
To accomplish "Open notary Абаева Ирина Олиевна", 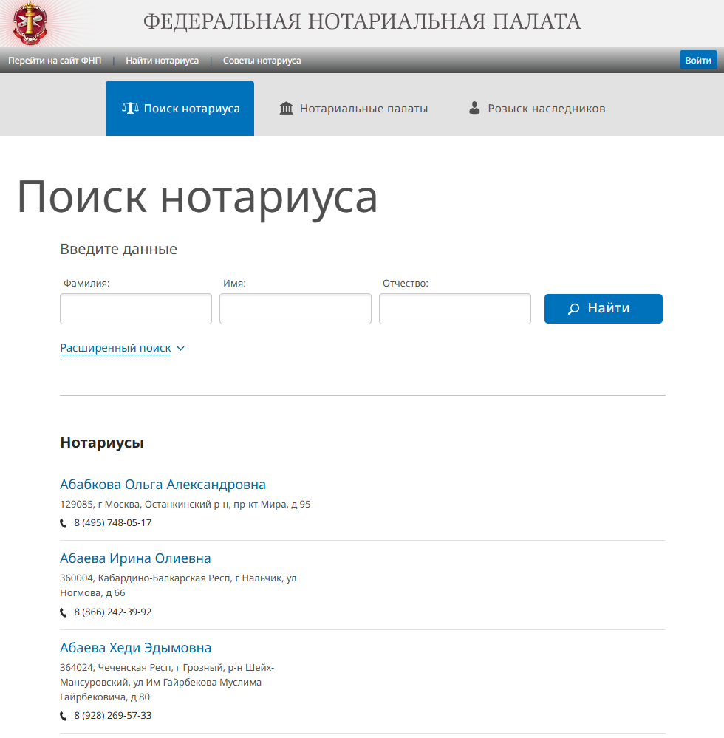I will (x=136, y=558).
